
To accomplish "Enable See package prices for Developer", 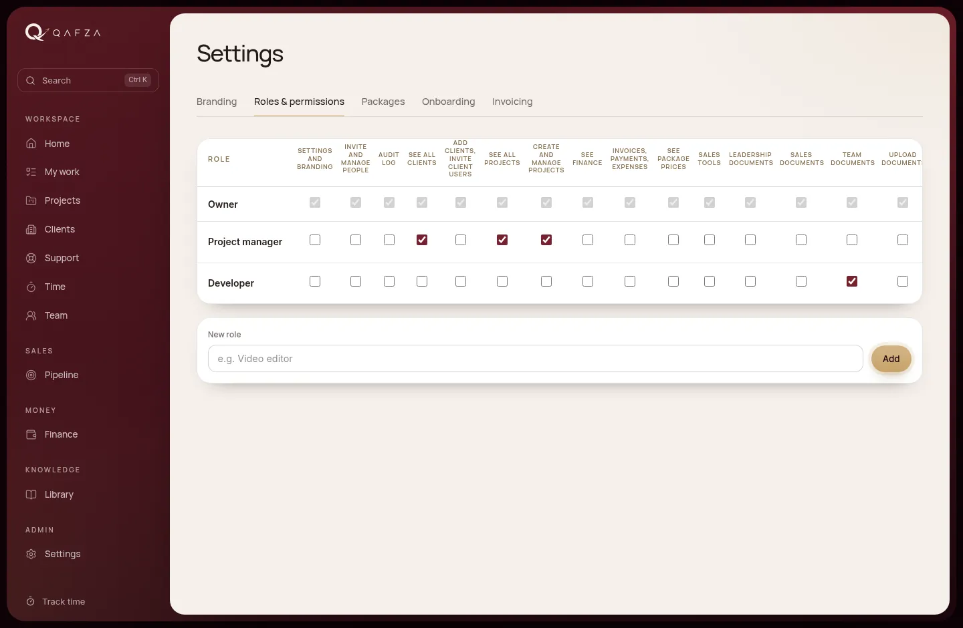I will tap(673, 281).
